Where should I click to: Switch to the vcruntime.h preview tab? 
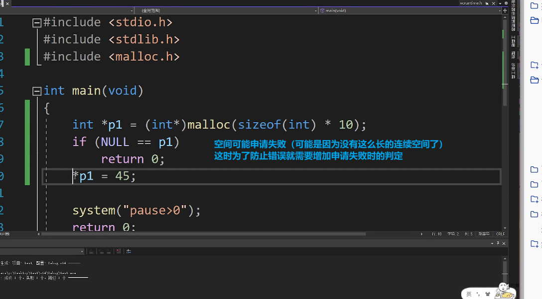(x=471, y=3)
